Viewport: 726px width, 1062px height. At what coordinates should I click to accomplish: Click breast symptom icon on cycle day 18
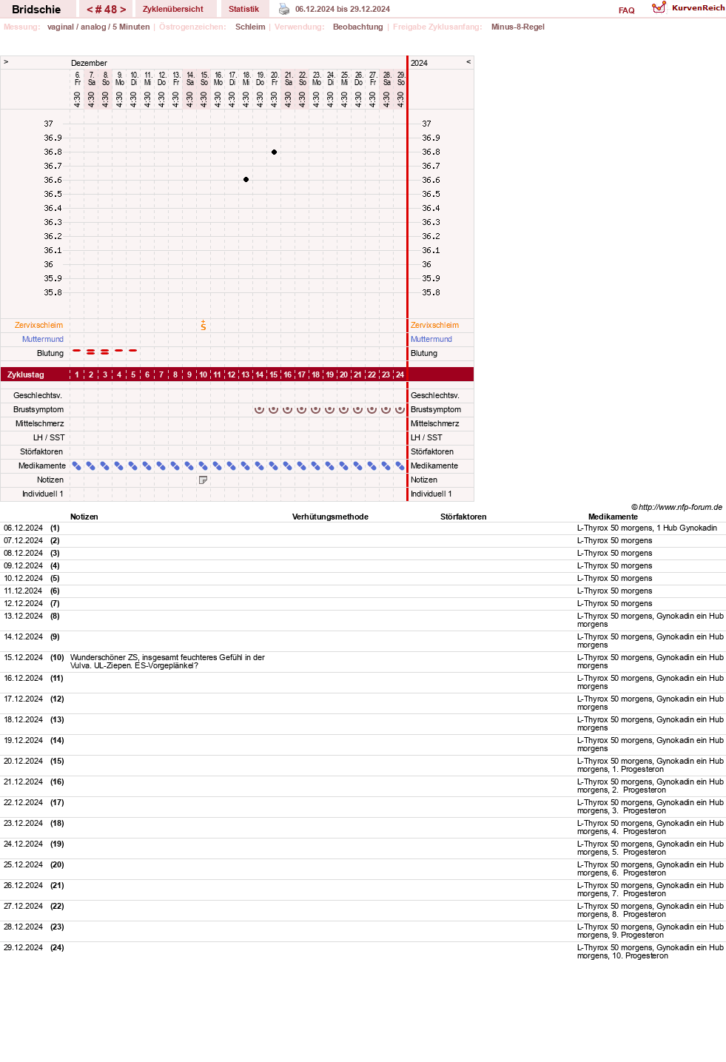pyautogui.click(x=316, y=409)
